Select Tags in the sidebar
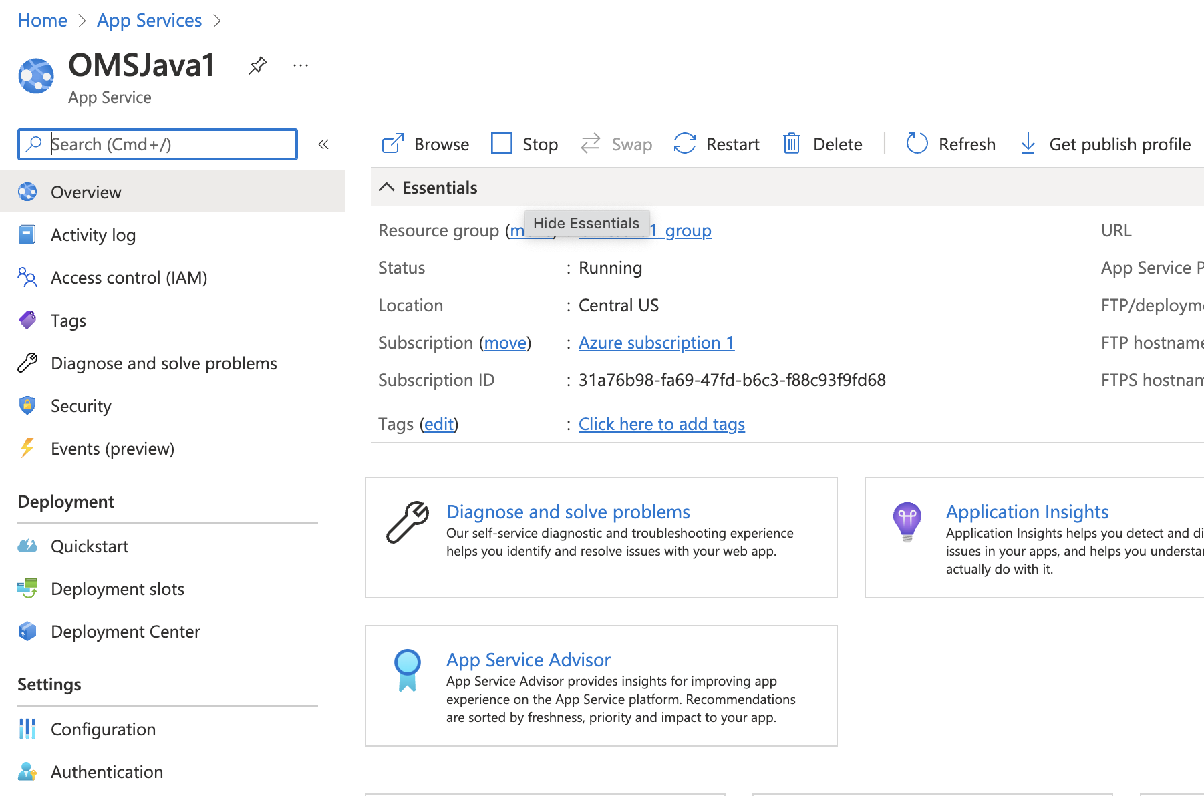Screen dimensions: 1204x796 pyautogui.click(x=172, y=321)
